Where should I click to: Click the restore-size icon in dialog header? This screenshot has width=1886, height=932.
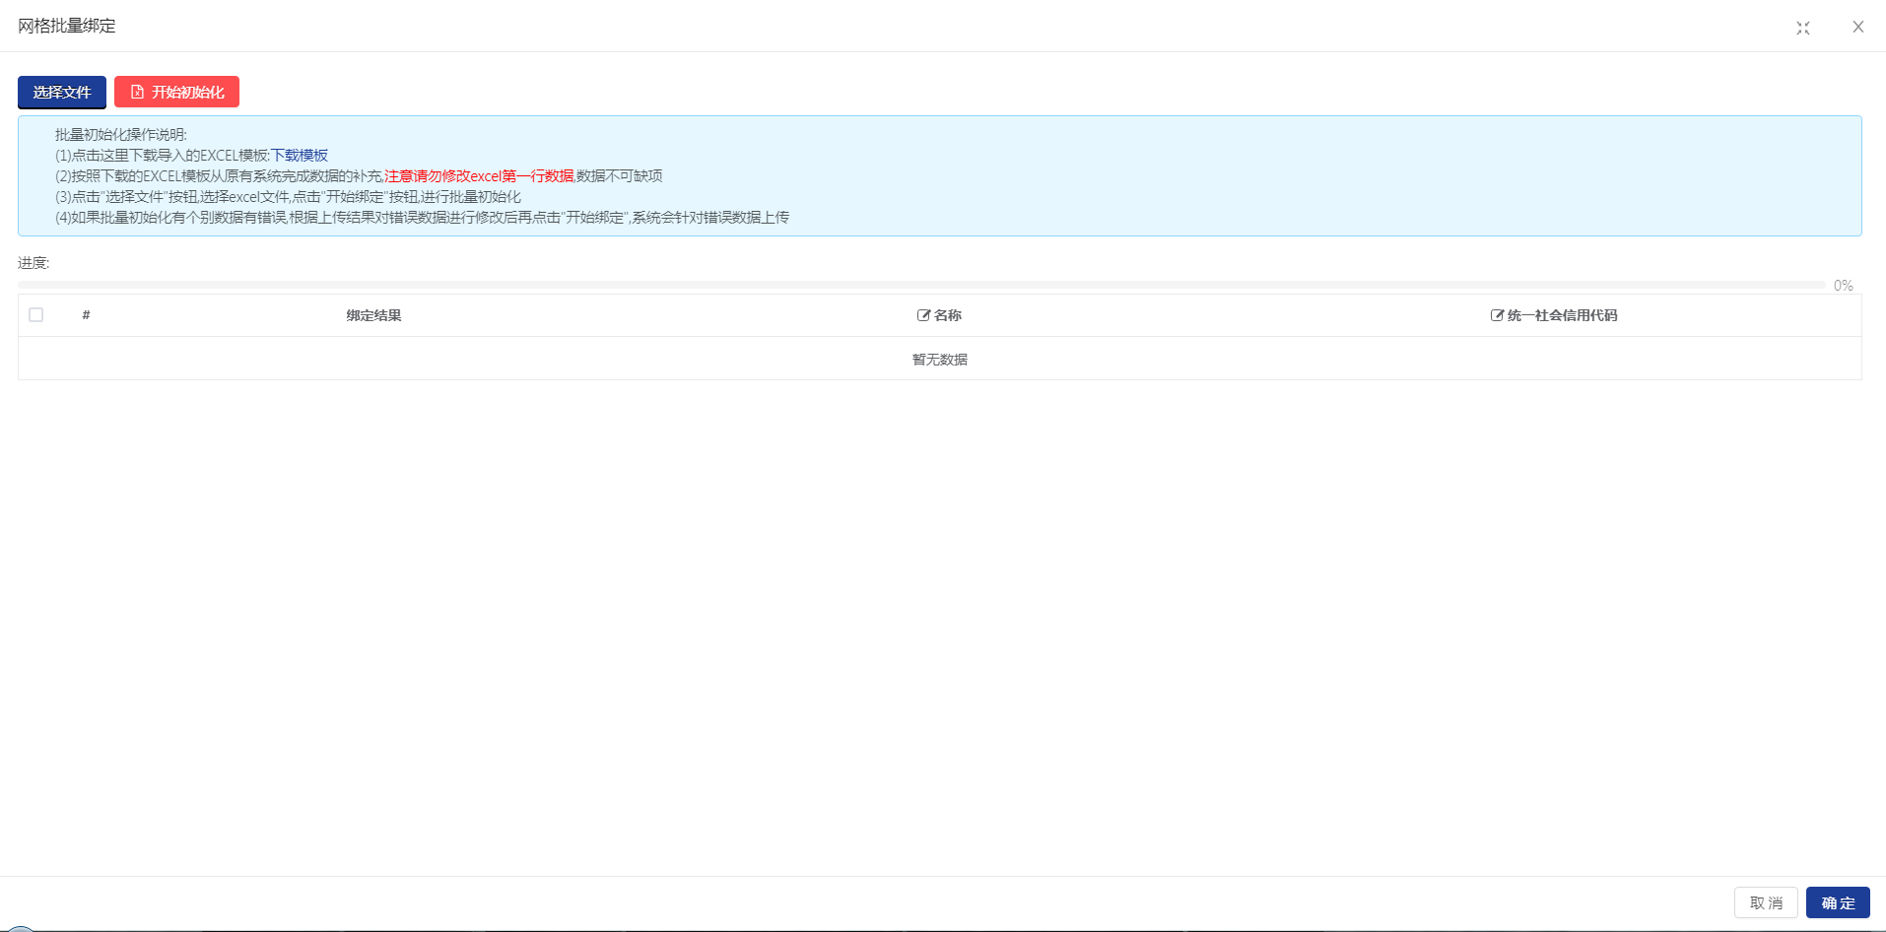click(1802, 28)
